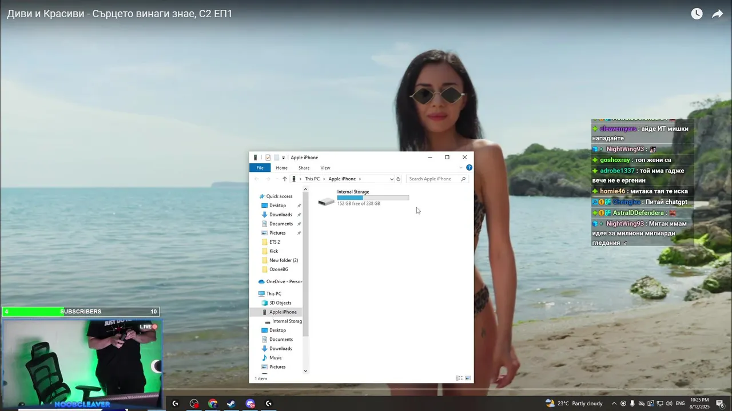The height and width of the screenshot is (411, 732).
Task: Open Steam from the taskbar
Action: click(x=231, y=404)
